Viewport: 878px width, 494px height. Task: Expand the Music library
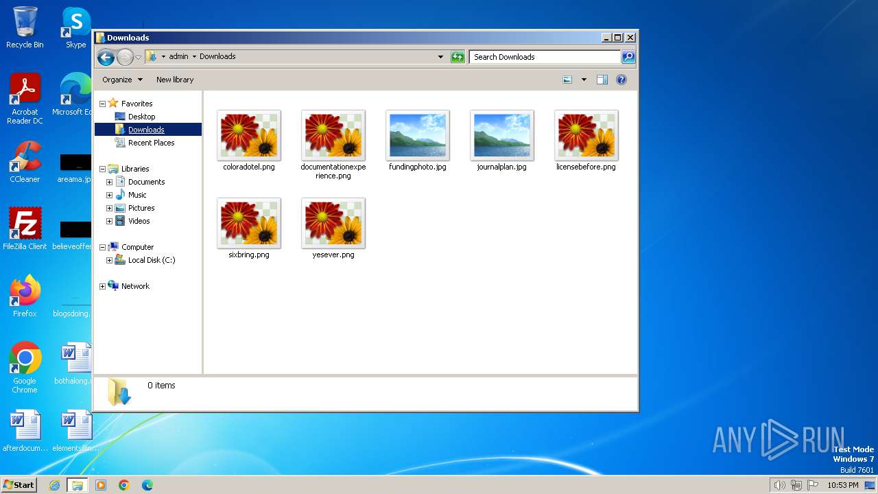tap(109, 195)
